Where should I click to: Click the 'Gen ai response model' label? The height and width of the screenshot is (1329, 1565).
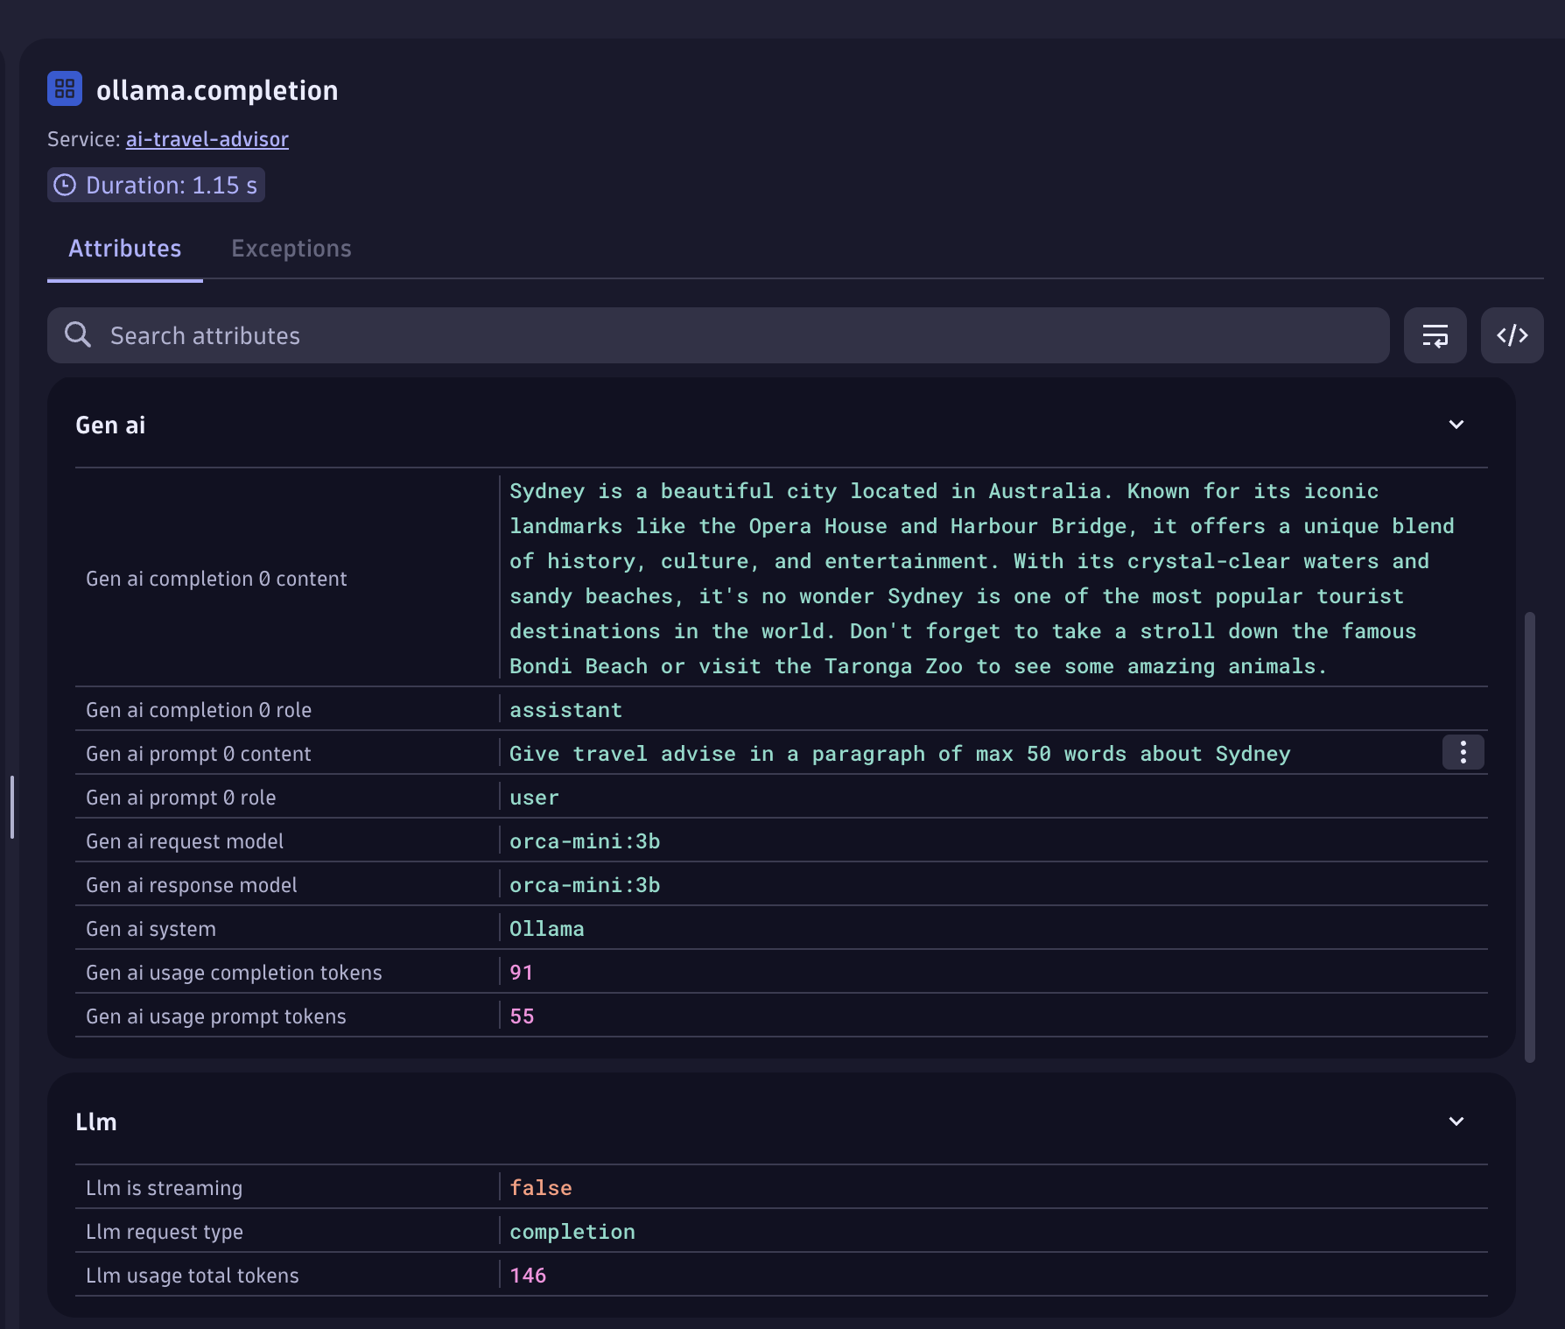[x=192, y=885]
